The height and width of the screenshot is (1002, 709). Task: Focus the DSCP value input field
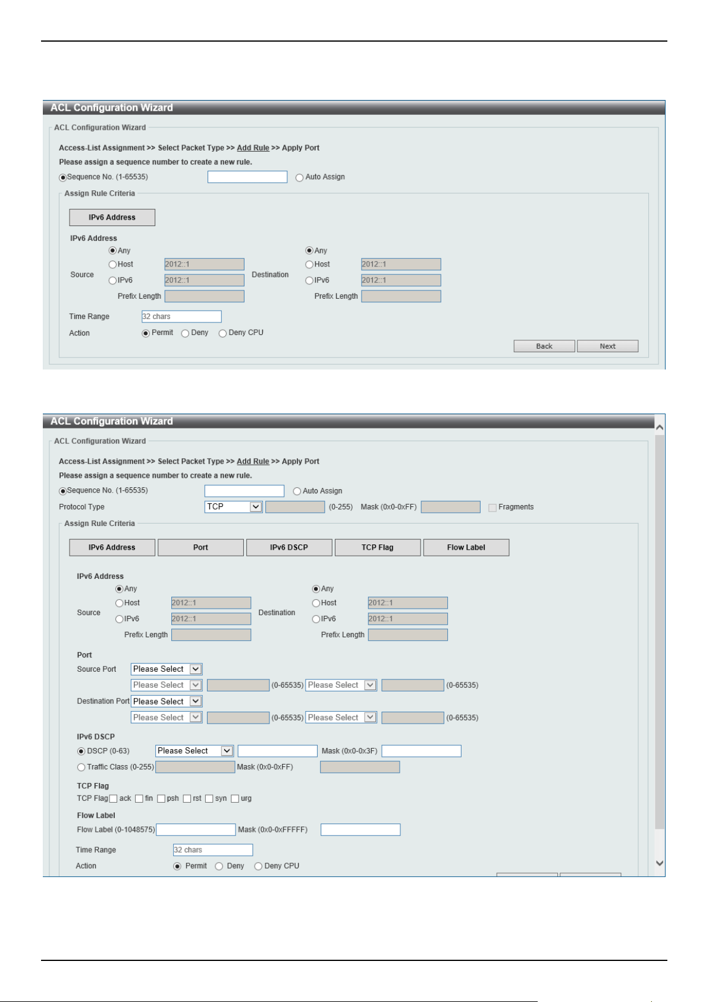tap(278, 751)
